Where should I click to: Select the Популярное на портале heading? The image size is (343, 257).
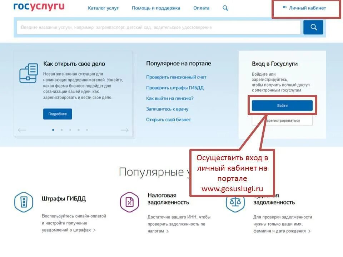tap(179, 64)
